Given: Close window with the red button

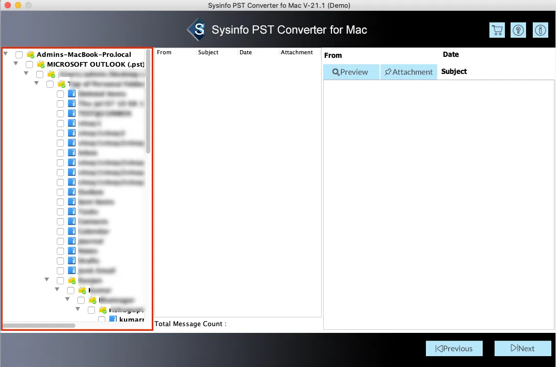Looking at the screenshot, I should [x=8, y=5].
